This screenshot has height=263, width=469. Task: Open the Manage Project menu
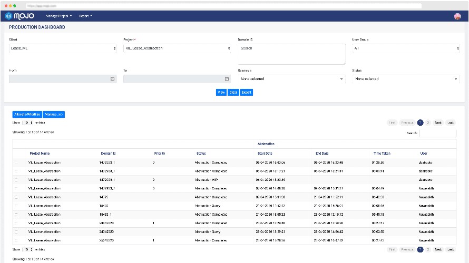point(59,16)
